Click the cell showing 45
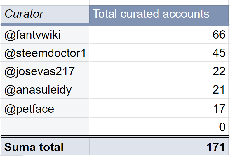Image resolution: width=230 pixels, height=156 pixels. coord(159,53)
